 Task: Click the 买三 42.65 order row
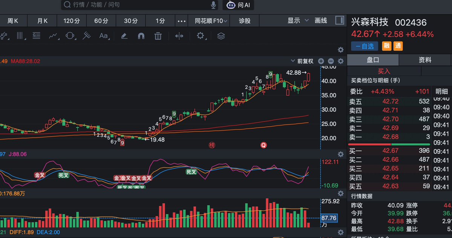click(x=389, y=169)
